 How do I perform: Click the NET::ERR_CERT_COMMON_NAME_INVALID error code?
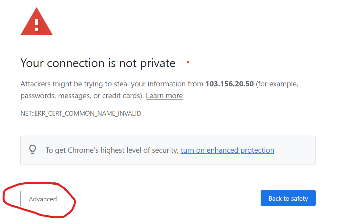(x=81, y=113)
